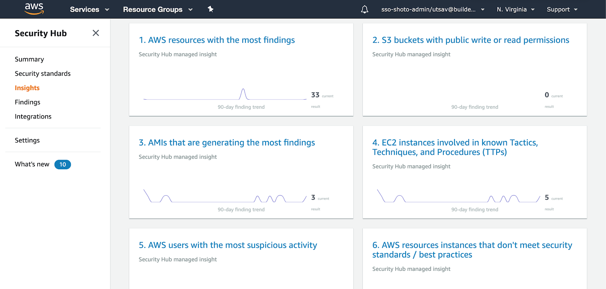Screen dimensions: 606x289
Task: Open insight 3 AMIs generating the most findings
Action: pos(226,143)
